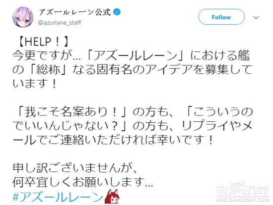Image resolution: width=273 pixels, height=205 pixels.
Task: Open the purple-haired avatar profile picture
Action: pos(23,17)
